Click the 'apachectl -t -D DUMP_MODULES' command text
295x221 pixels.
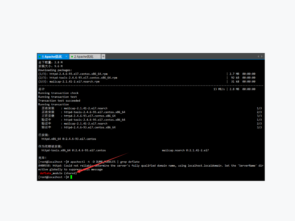[x=93, y=162]
